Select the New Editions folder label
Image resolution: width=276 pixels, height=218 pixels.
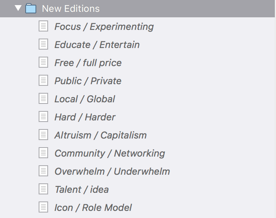pyautogui.click(x=71, y=9)
